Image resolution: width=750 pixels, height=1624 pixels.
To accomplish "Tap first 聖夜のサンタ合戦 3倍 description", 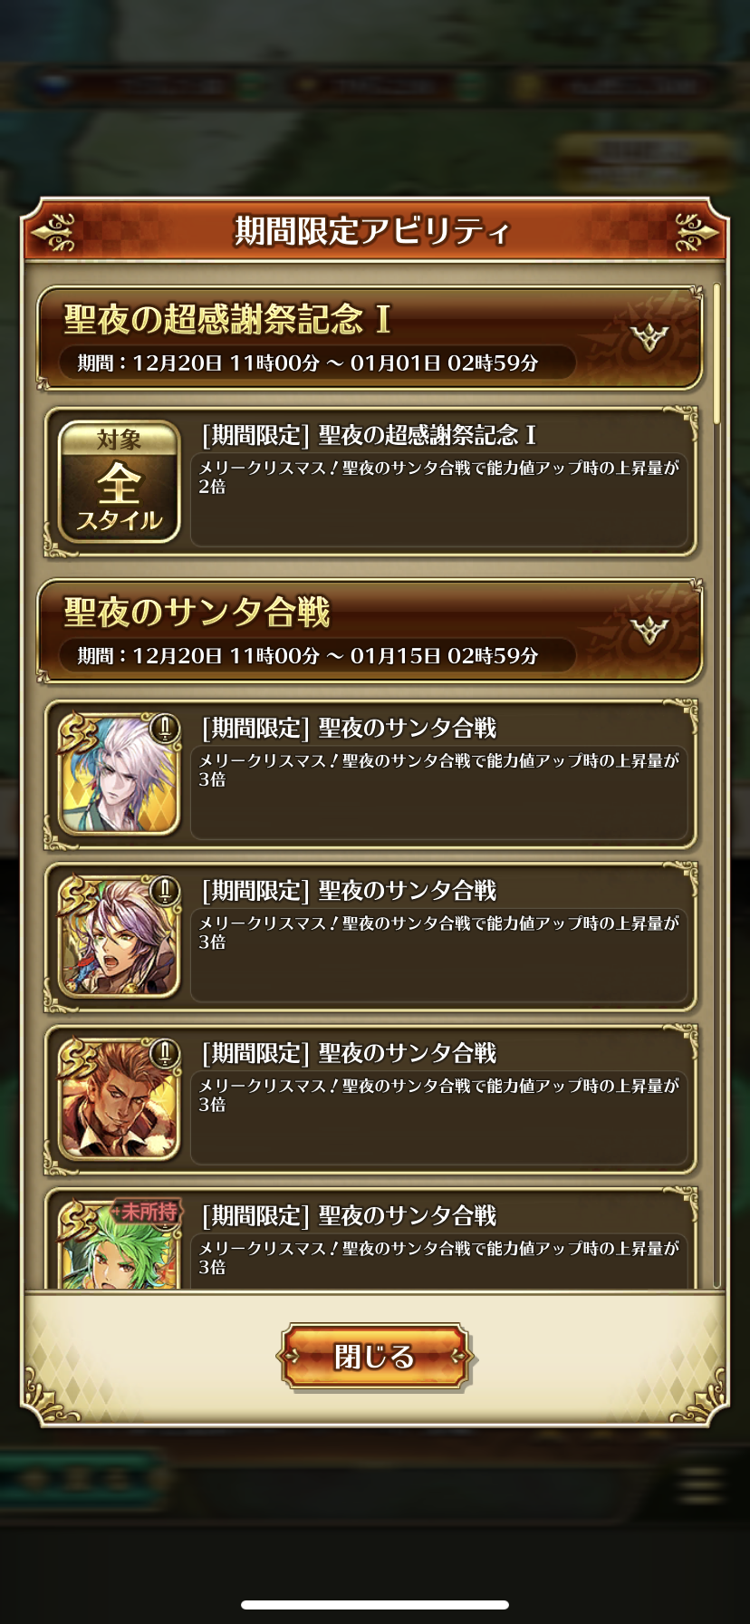I will pos(439,793).
